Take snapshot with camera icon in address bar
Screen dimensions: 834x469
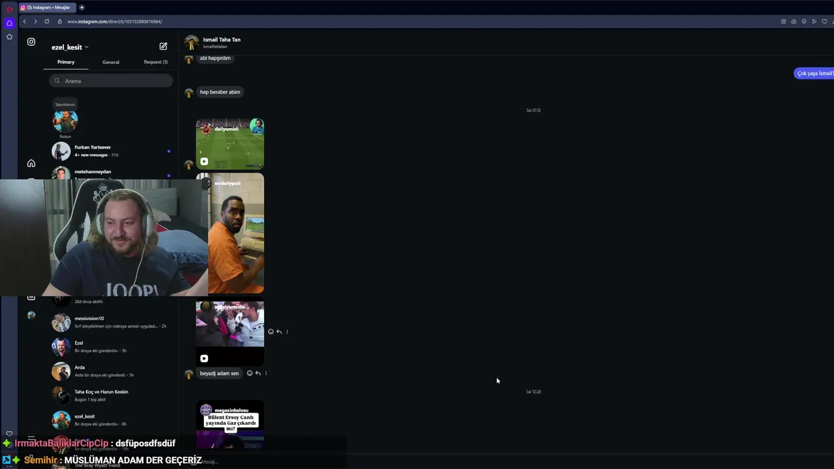click(x=794, y=21)
